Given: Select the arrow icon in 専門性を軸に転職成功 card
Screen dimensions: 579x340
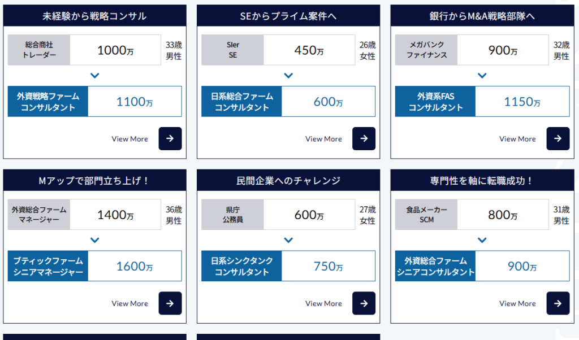Looking at the screenshot, I should [558, 303].
